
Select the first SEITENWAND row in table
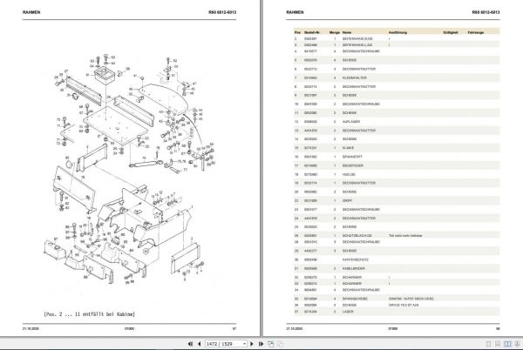click(x=397, y=38)
